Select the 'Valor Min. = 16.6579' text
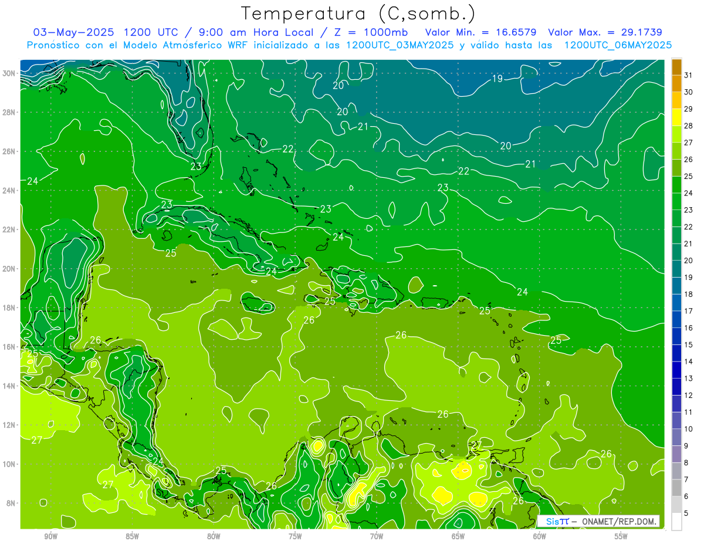The height and width of the screenshot is (544, 704). 482,32
